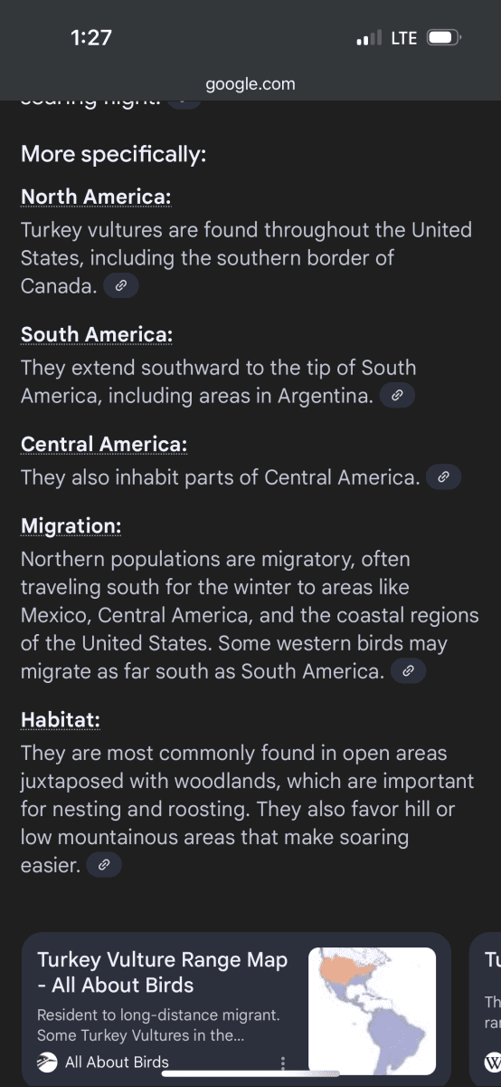The image size is (501, 1087).
Task: Open the source link after the Canada sentence
Action: point(121,286)
